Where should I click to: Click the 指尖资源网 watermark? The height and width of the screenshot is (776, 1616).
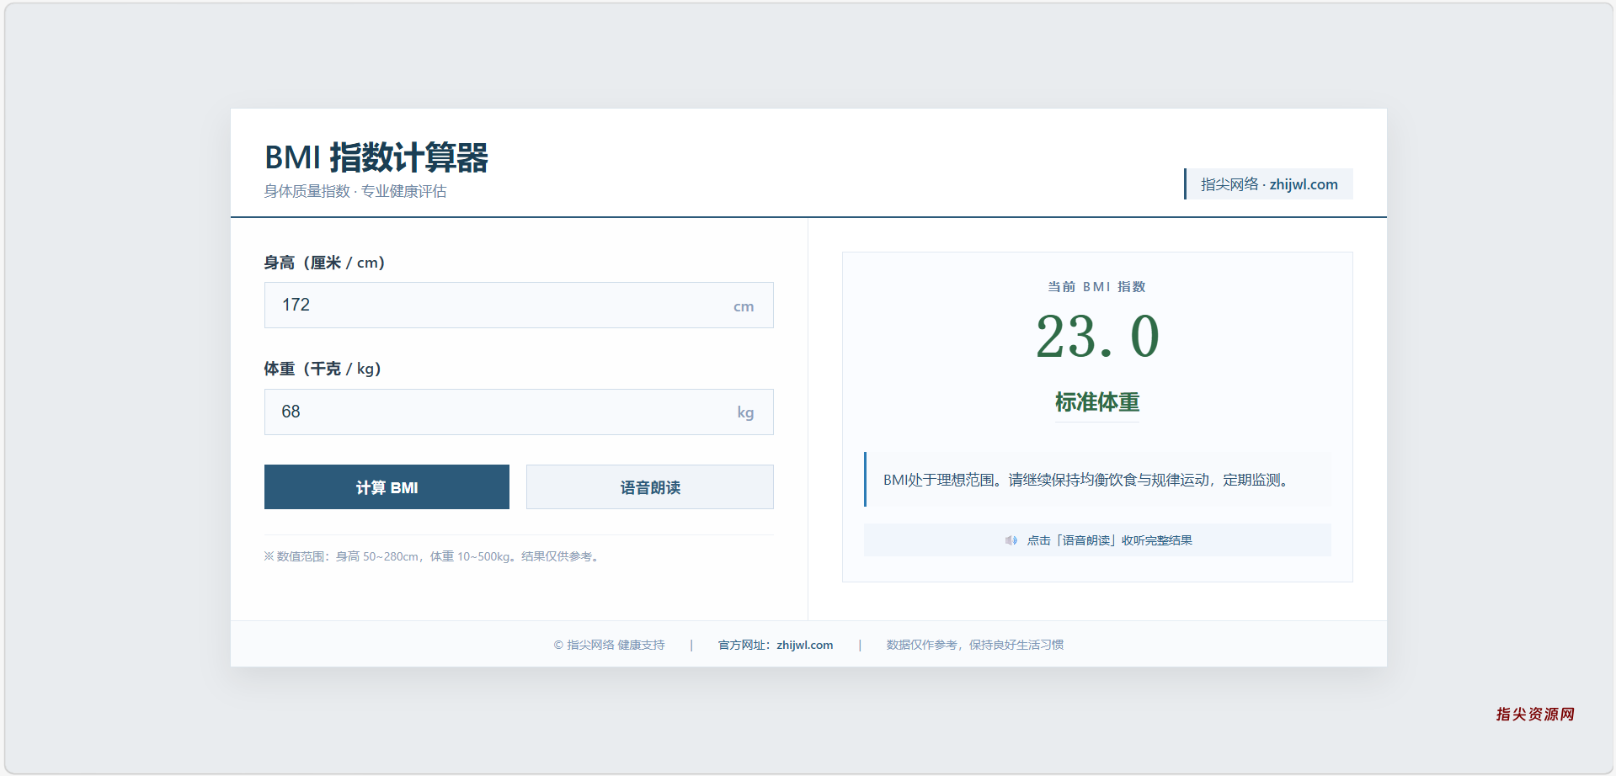[1535, 714]
